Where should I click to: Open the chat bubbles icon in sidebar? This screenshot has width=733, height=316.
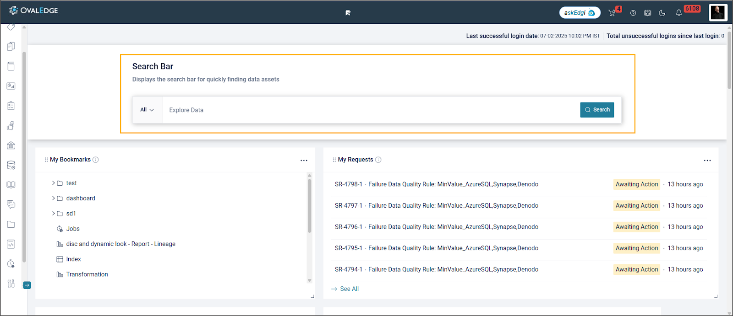[11, 204]
